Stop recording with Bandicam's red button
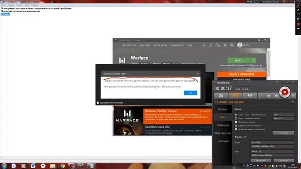 tap(285, 92)
